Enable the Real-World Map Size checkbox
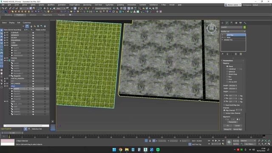The height and width of the screenshot is (153, 272). coord(224,105)
